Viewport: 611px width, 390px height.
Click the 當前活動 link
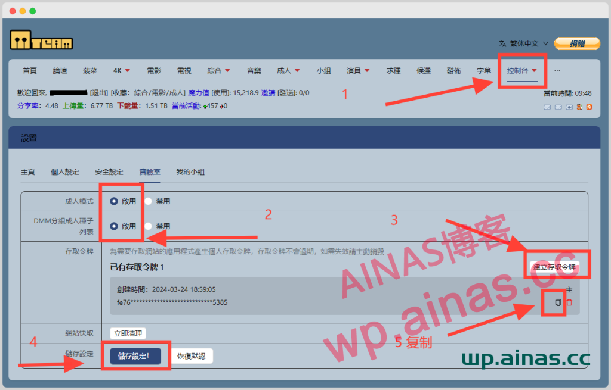point(186,106)
